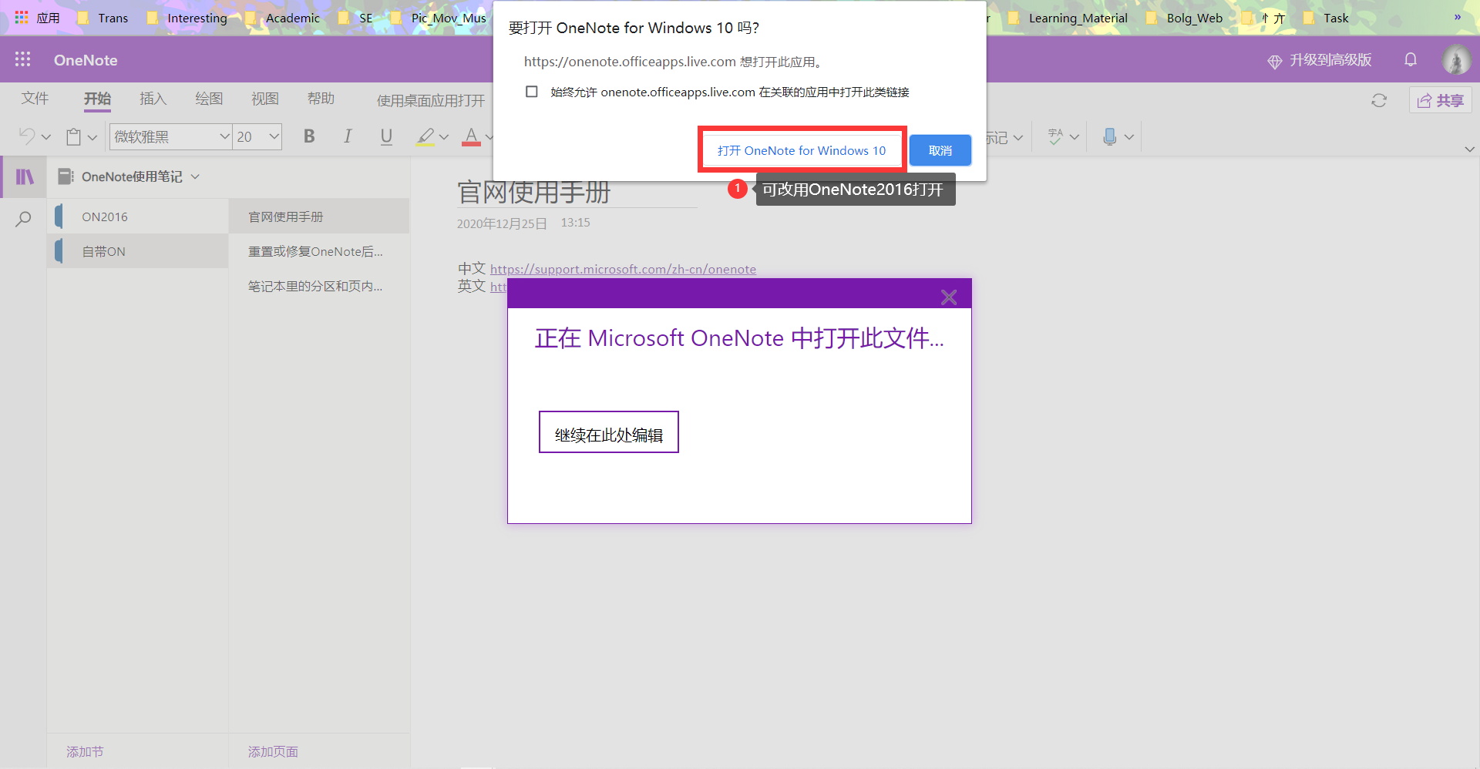Open the Trans bookmark folder
Image resolution: width=1480 pixels, height=769 pixels.
pyautogui.click(x=104, y=18)
